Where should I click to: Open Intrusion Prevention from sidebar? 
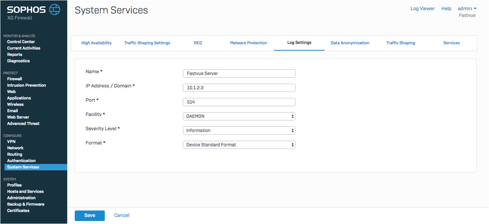pos(26,85)
